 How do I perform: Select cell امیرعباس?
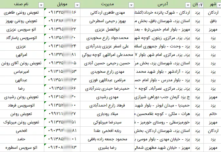[x=22, y=72]
